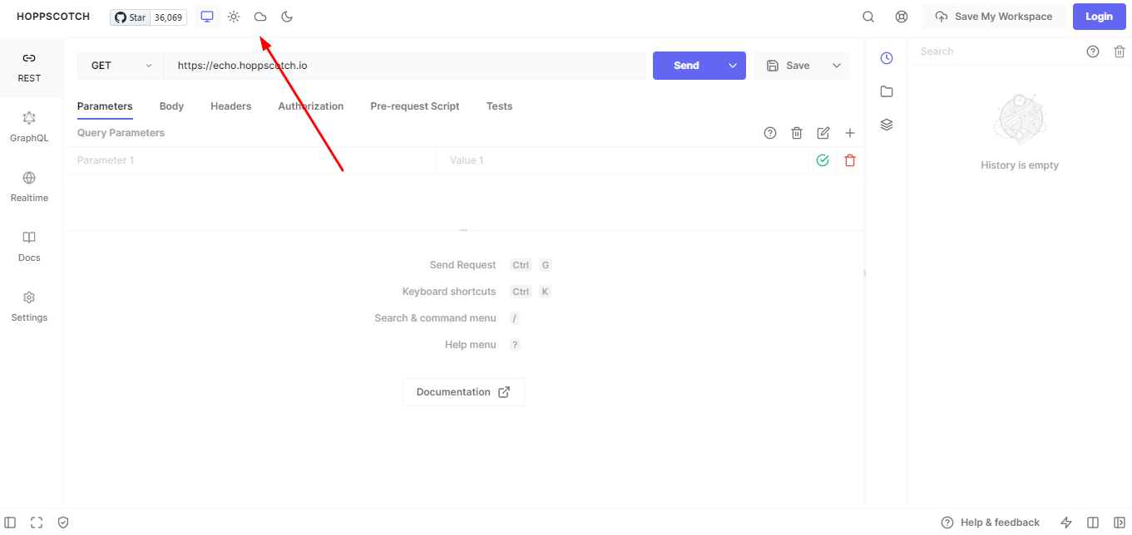The image size is (1132, 535).
Task: Click the history Search field
Action: tap(995, 52)
